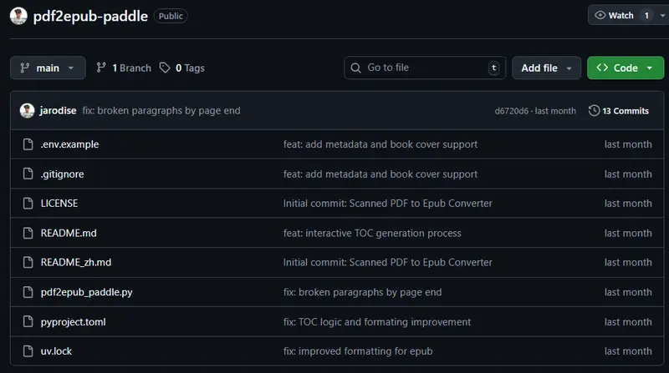Select the file icon for README.md
The image size is (669, 373).
coord(28,233)
